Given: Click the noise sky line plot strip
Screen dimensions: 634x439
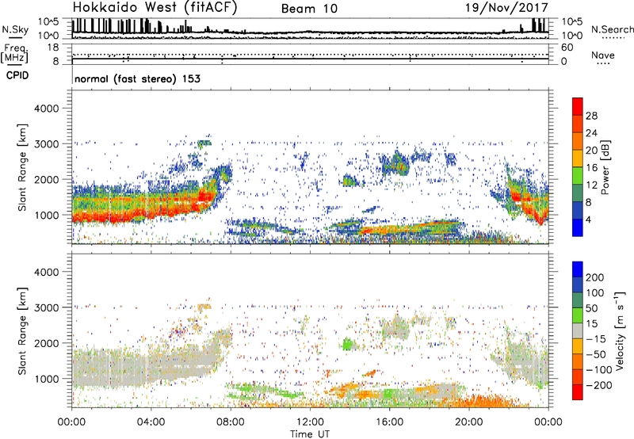Looking at the screenshot, I should pos(311,29).
